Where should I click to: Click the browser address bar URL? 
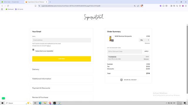coord(71,6)
